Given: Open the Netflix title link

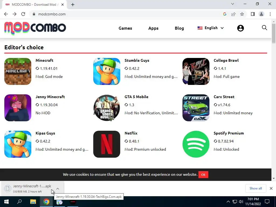Looking at the screenshot, I should pyautogui.click(x=131, y=133).
